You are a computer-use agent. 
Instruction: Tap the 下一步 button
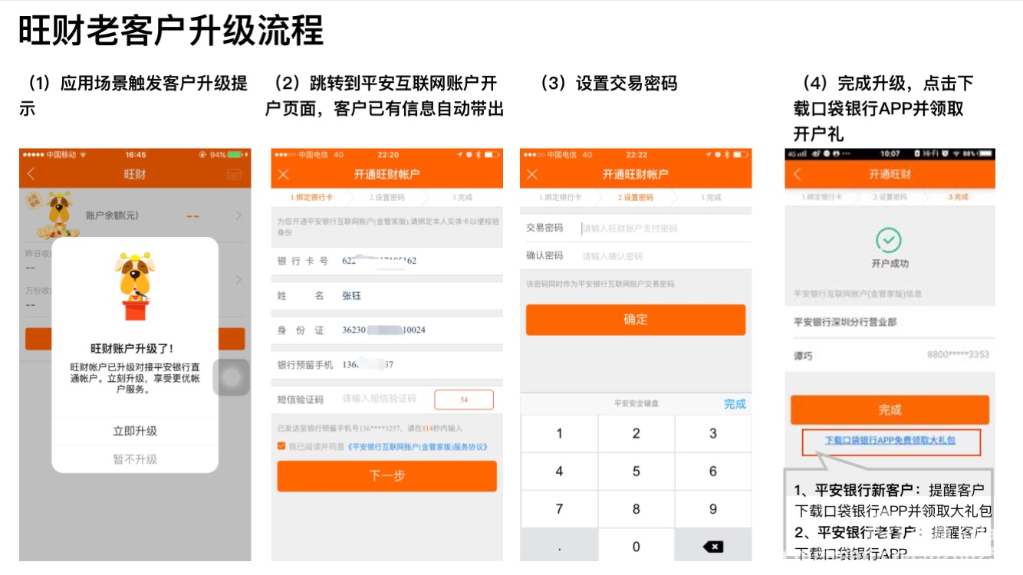[387, 476]
